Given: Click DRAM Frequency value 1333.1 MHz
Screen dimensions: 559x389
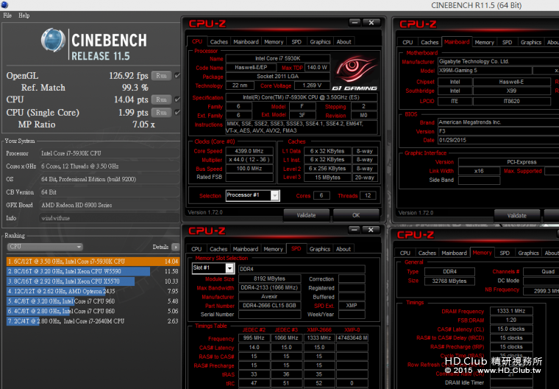Looking at the screenshot, I should 511,311.
